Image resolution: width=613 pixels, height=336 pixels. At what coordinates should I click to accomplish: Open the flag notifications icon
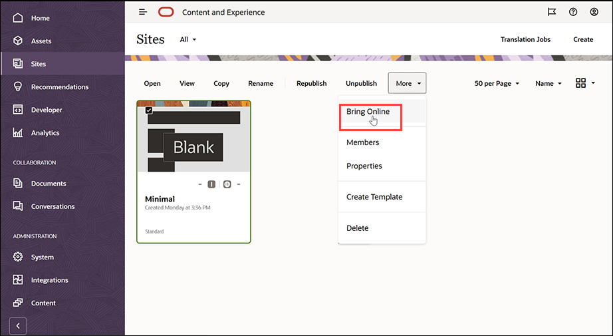[x=552, y=12]
